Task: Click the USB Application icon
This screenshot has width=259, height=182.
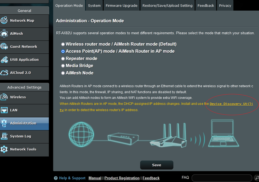Action: click(x=4, y=60)
